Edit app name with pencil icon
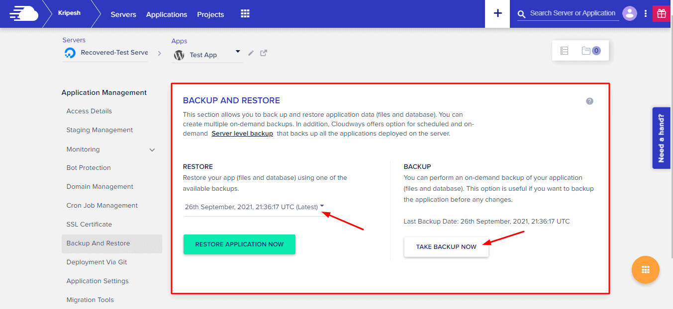The width and height of the screenshot is (673, 309). [251, 53]
